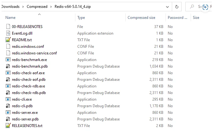Select the redis.windows-service.conf file
The width and height of the screenshot is (218, 133).
click(x=34, y=53)
